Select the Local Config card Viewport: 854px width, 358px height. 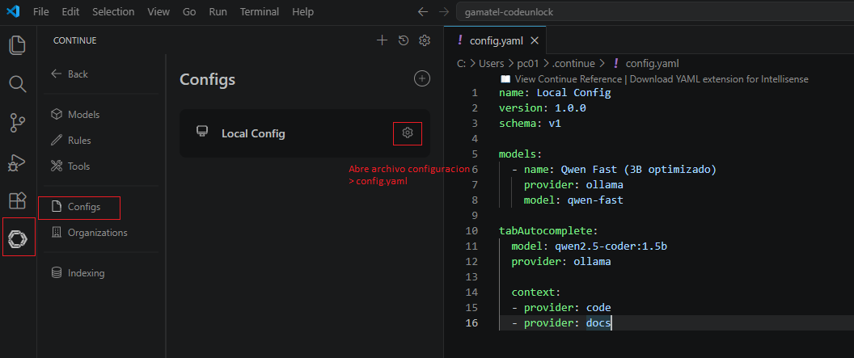pos(305,133)
